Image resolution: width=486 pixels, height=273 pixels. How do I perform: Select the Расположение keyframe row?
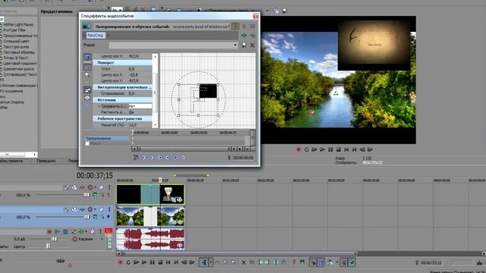point(107,138)
